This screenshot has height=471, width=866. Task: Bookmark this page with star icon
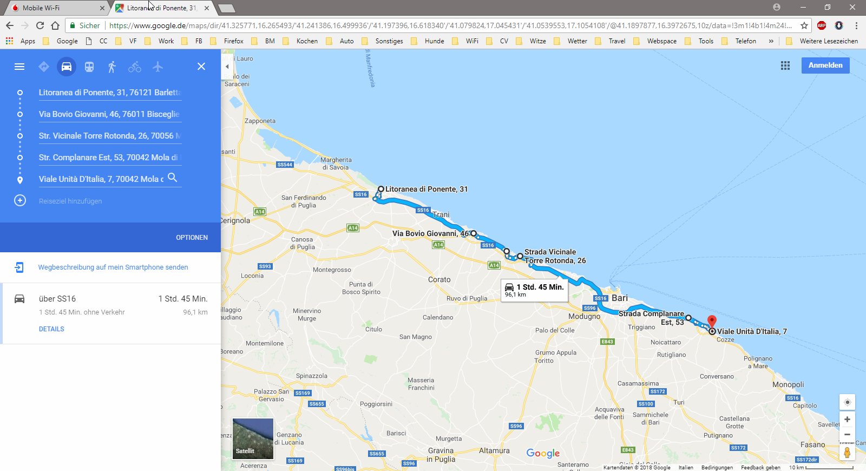click(804, 25)
